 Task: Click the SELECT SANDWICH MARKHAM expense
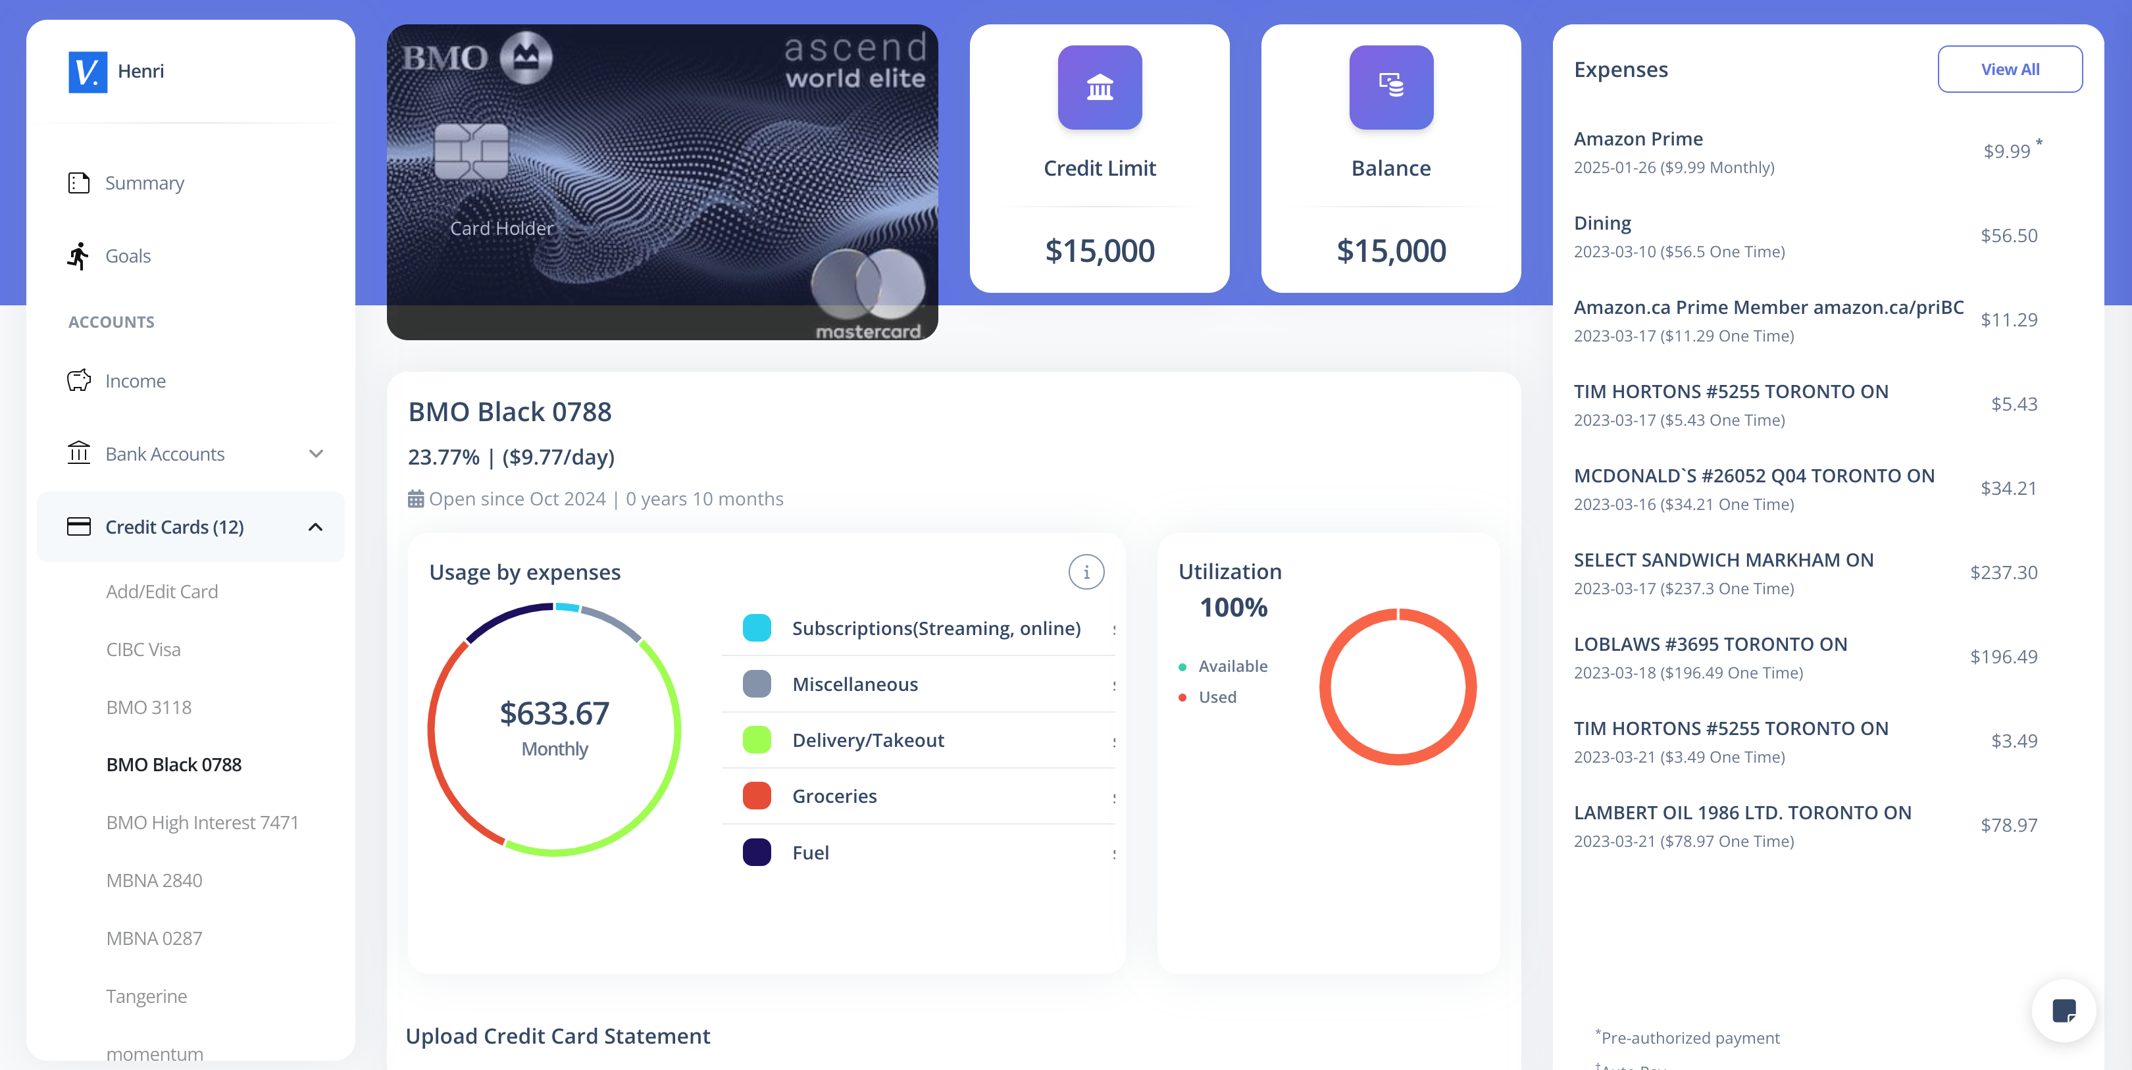coord(1806,573)
